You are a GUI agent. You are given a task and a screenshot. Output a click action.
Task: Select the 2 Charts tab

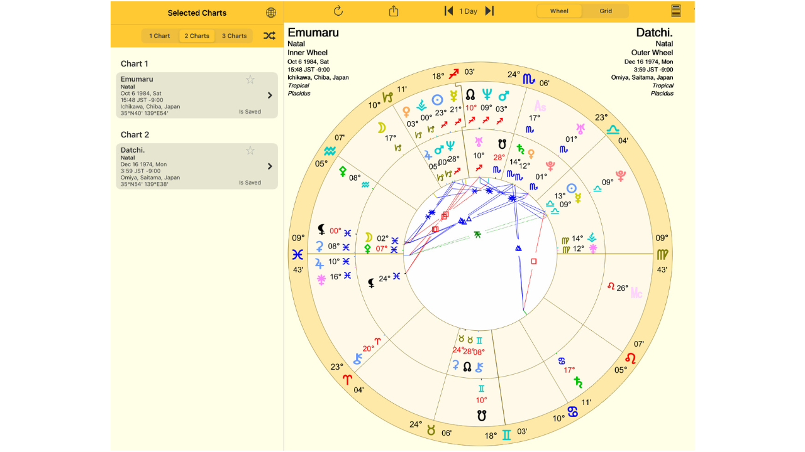(197, 36)
